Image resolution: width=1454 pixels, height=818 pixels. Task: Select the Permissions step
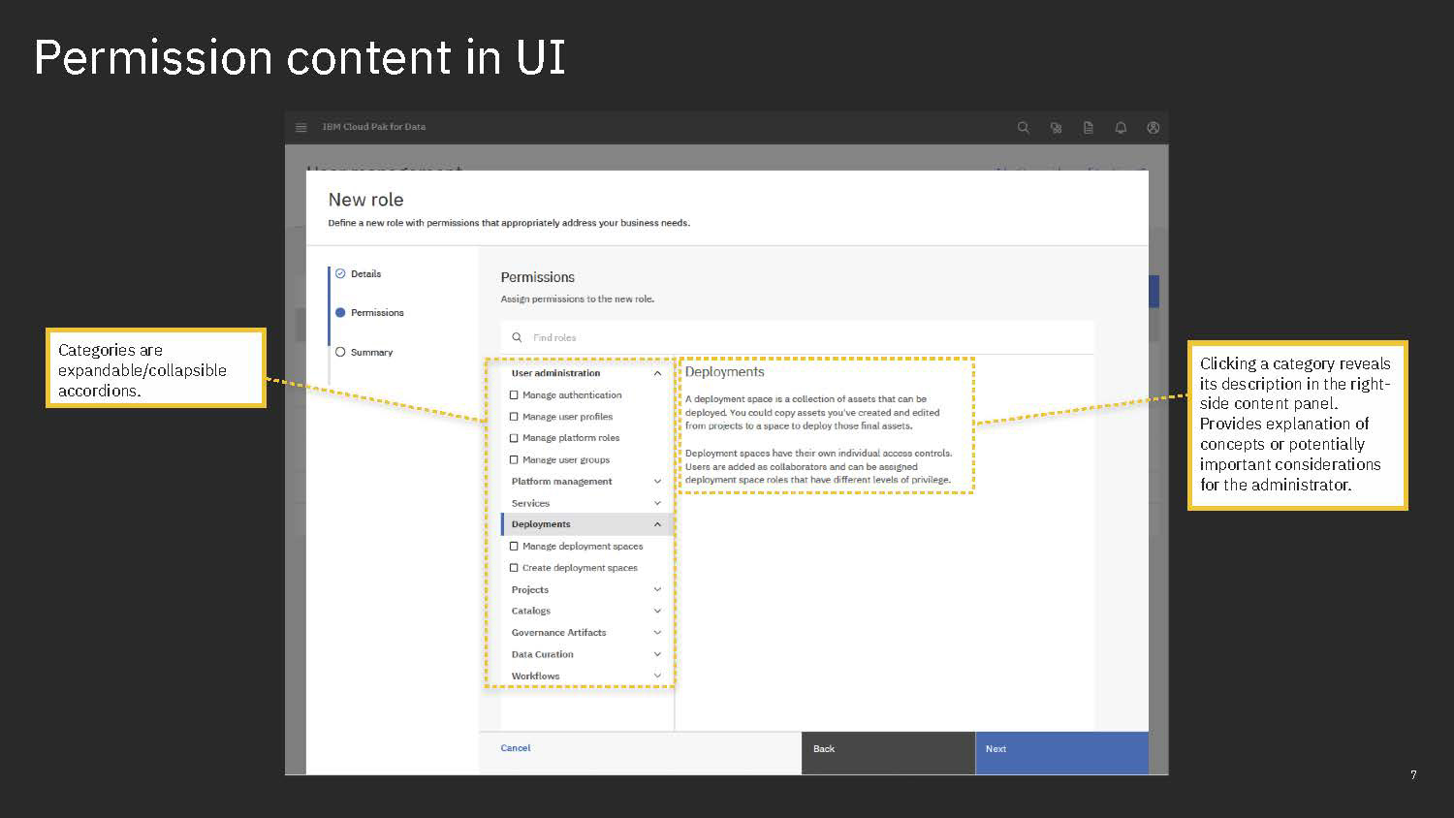[x=369, y=313]
